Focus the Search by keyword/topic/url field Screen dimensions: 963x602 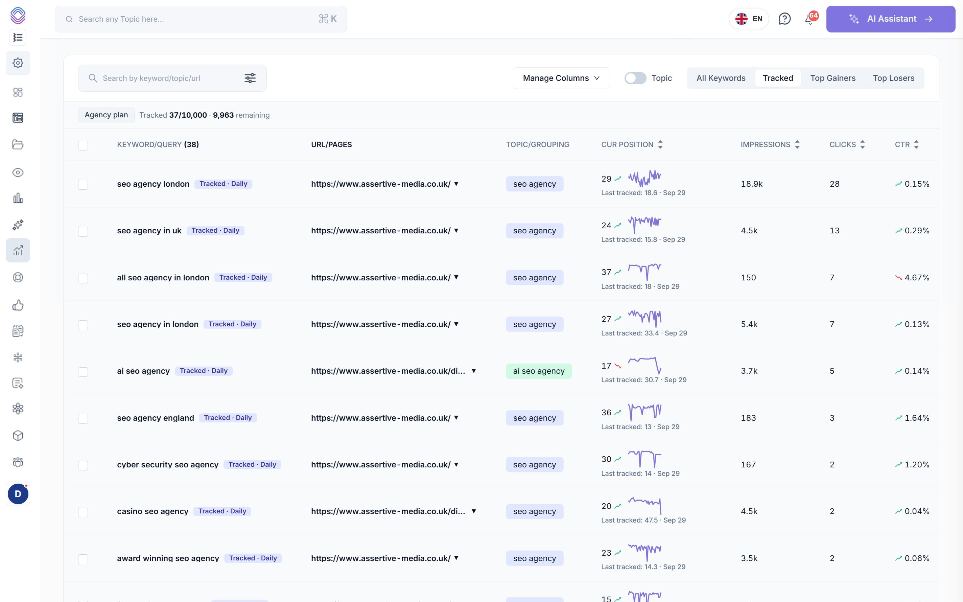(172, 78)
